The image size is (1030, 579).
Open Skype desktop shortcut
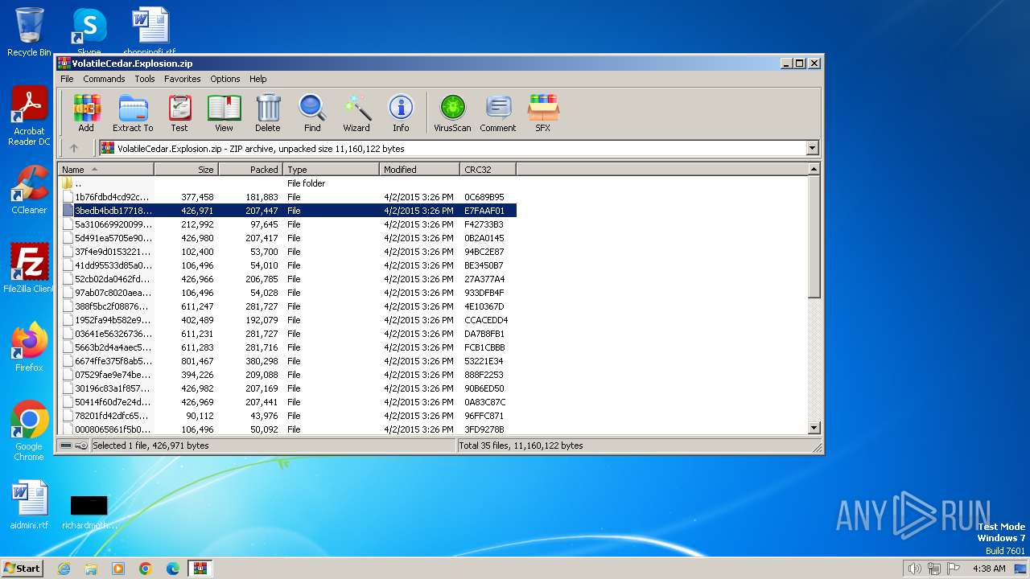89,32
